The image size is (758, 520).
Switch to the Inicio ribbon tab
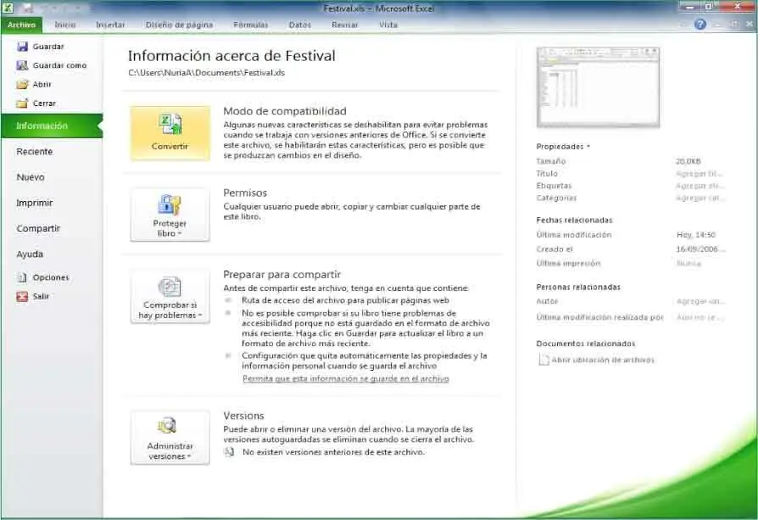(65, 25)
